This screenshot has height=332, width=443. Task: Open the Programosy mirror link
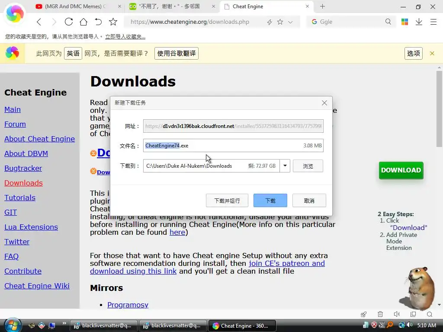[x=128, y=305]
